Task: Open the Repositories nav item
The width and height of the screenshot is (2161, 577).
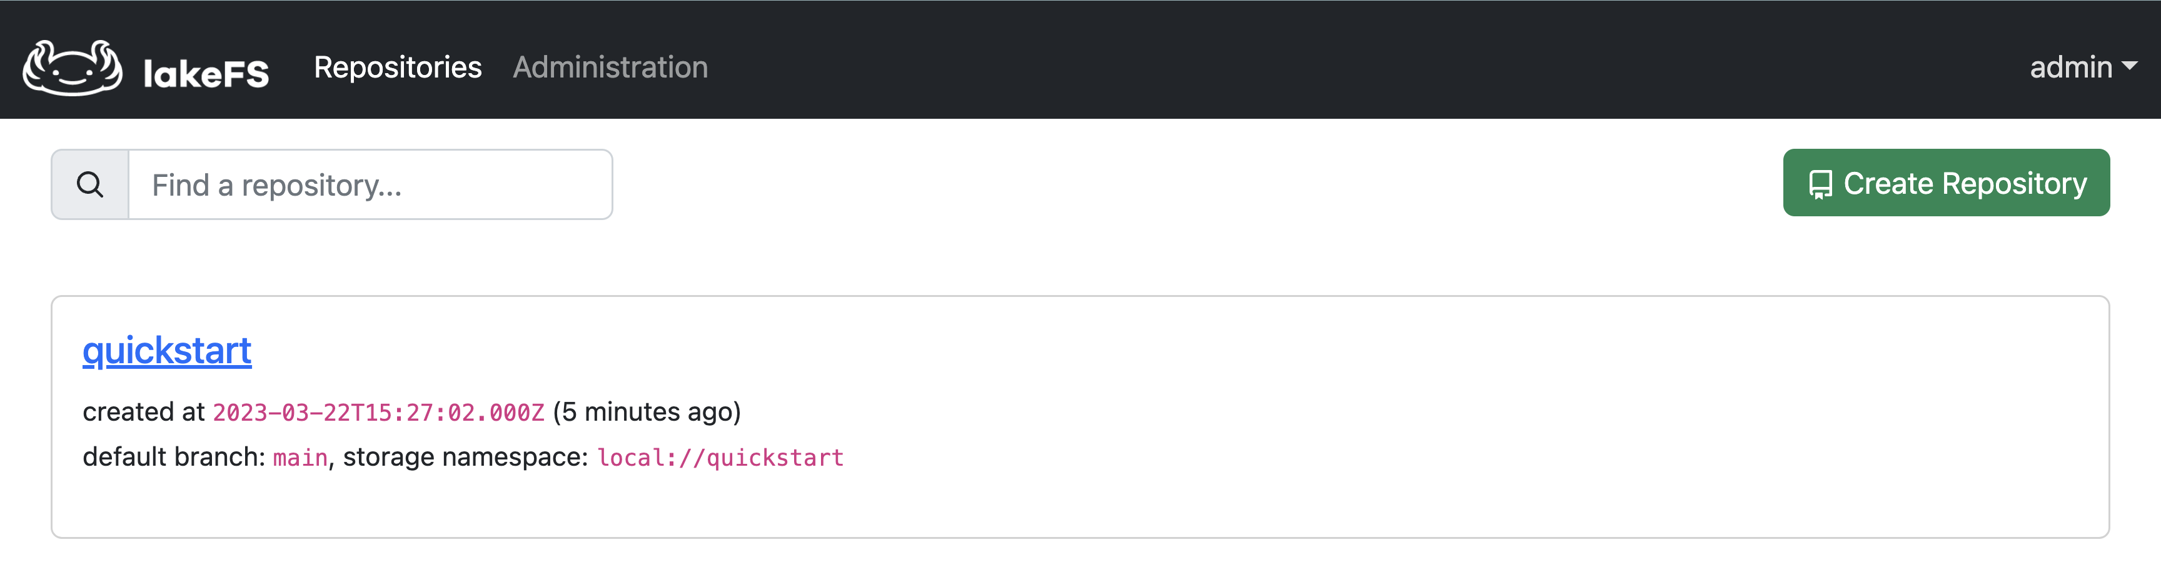Action: (398, 67)
